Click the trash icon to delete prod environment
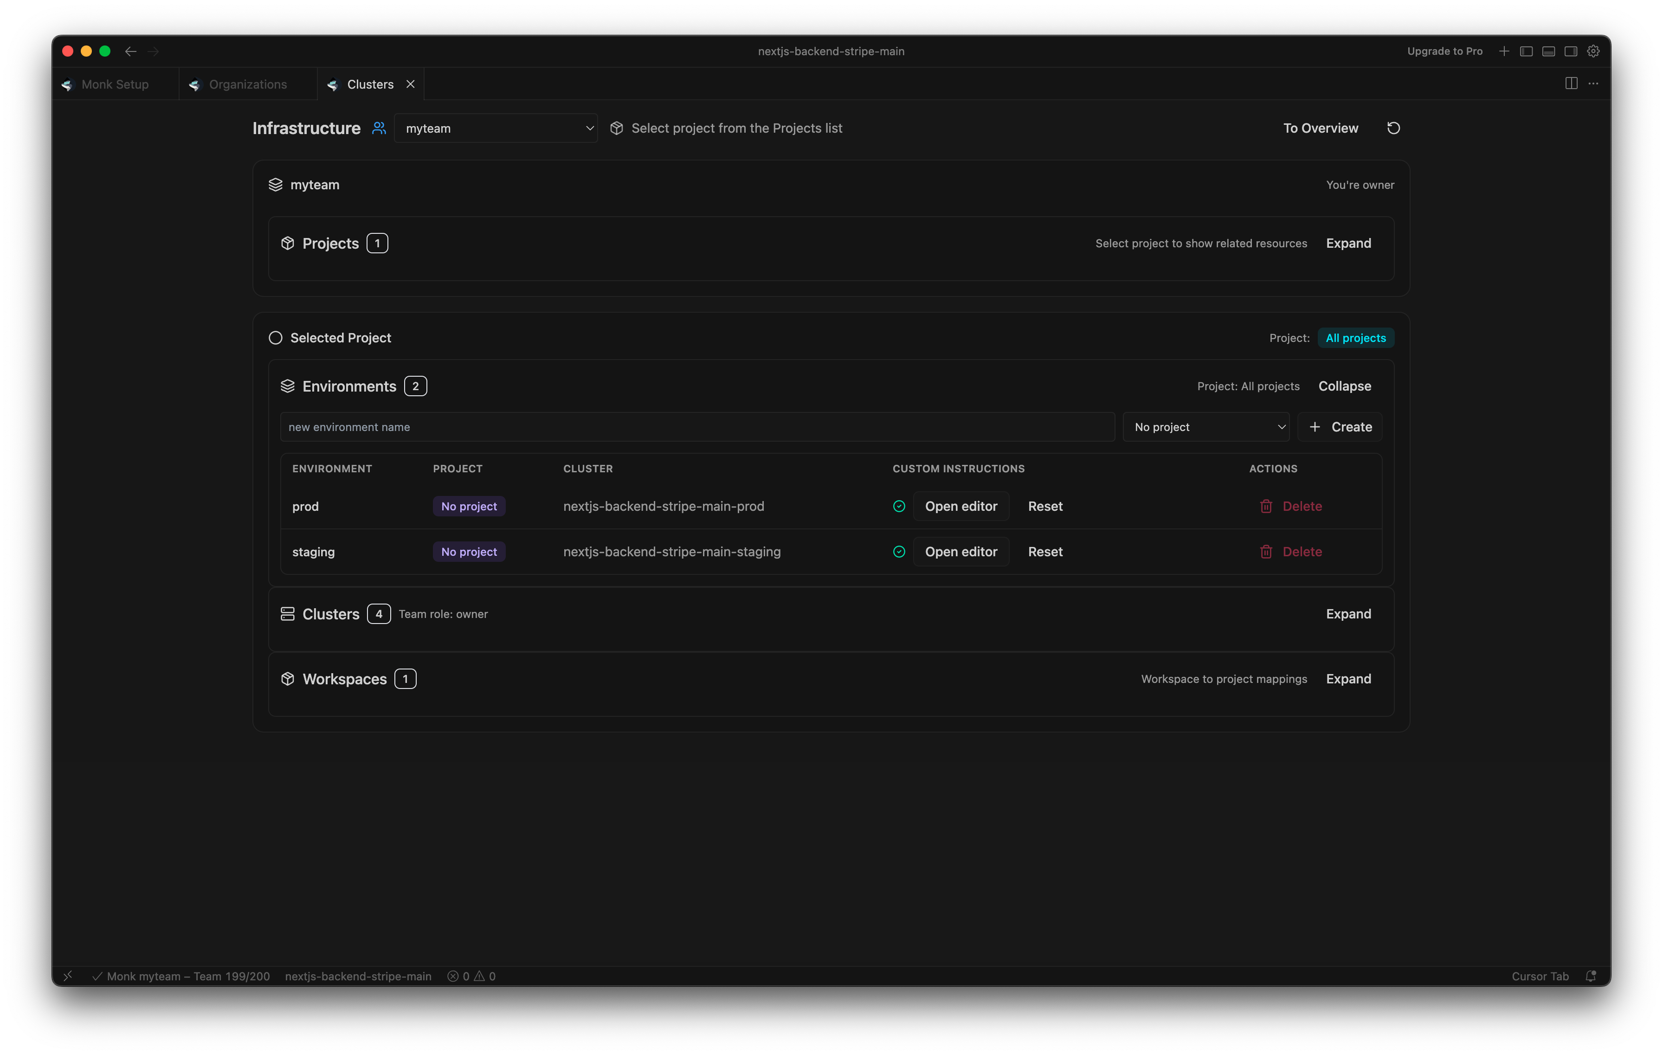Image resolution: width=1663 pixels, height=1055 pixels. 1266,506
